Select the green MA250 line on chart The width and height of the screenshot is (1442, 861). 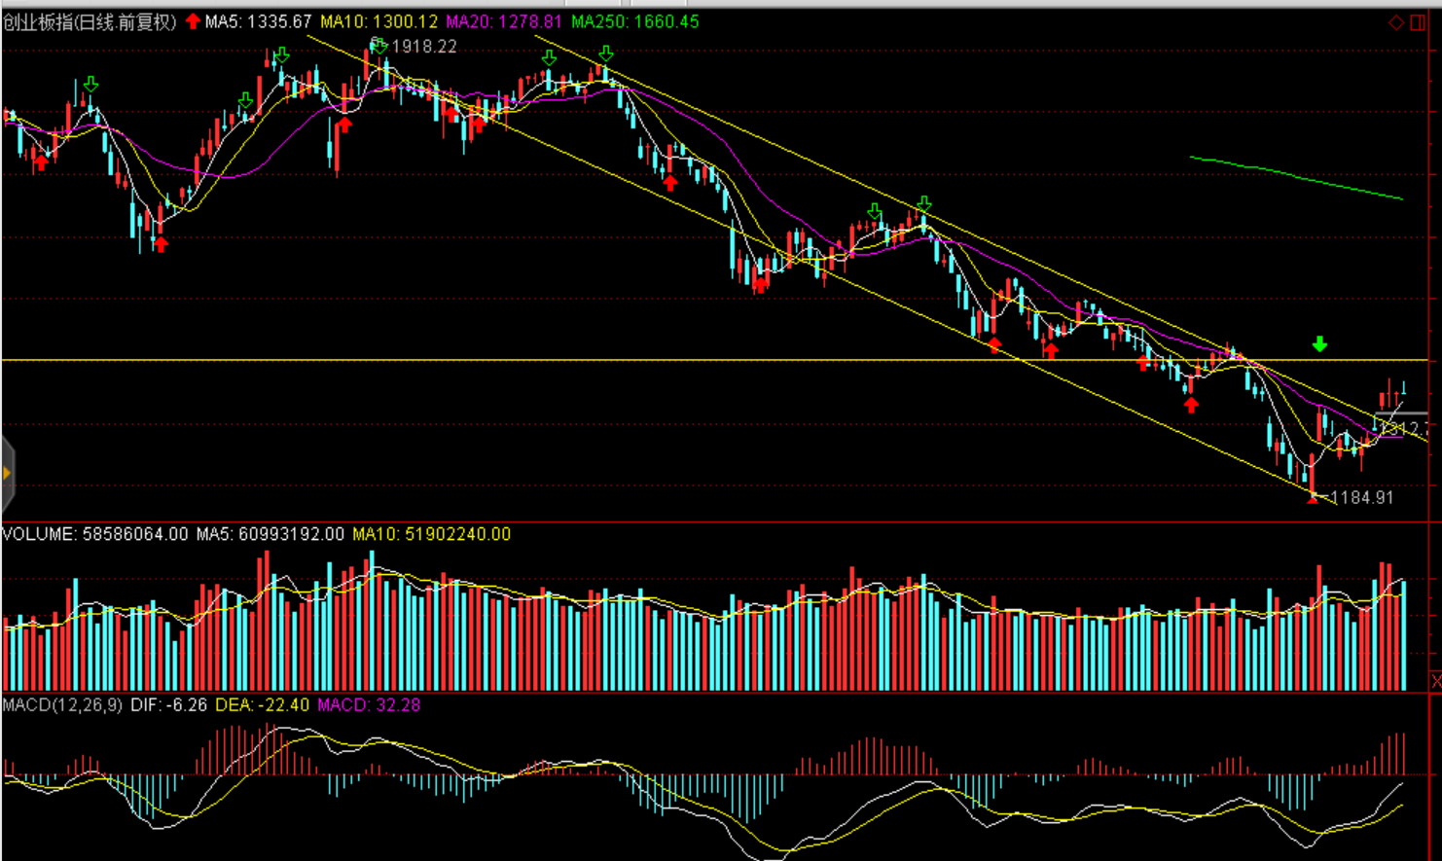[x=1294, y=176]
